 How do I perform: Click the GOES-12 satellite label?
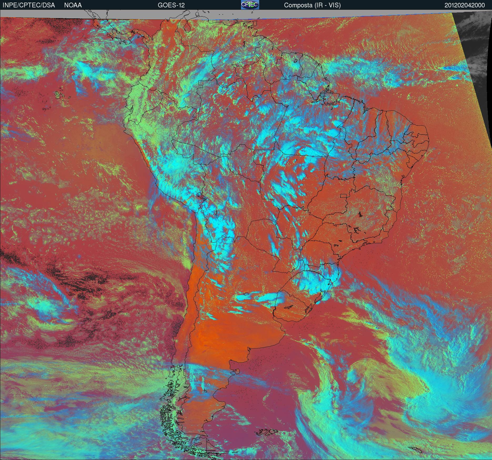click(x=171, y=5)
